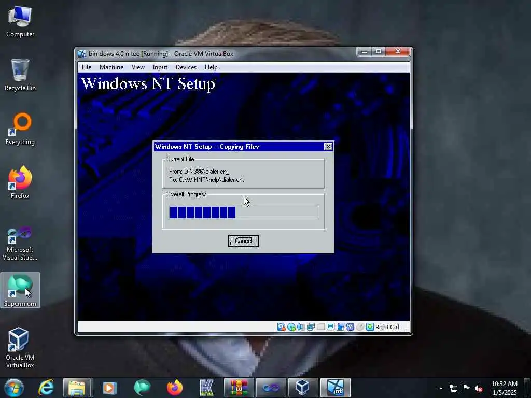Switch to the running NT VM taskbar button
Viewport: 531px width, 398px height.
[336, 388]
